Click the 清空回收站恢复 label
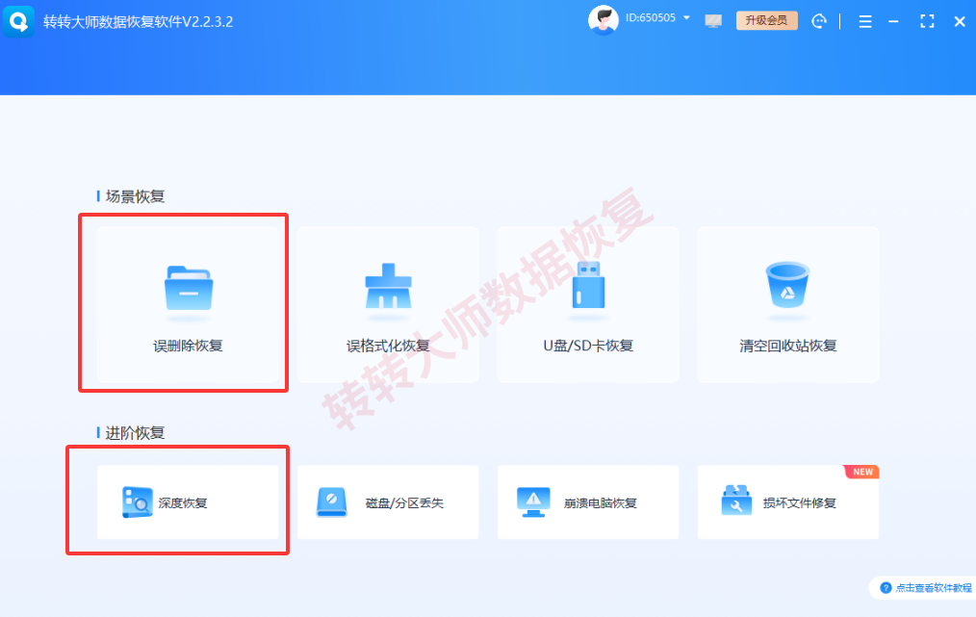Image resolution: width=976 pixels, height=617 pixels. tap(788, 347)
